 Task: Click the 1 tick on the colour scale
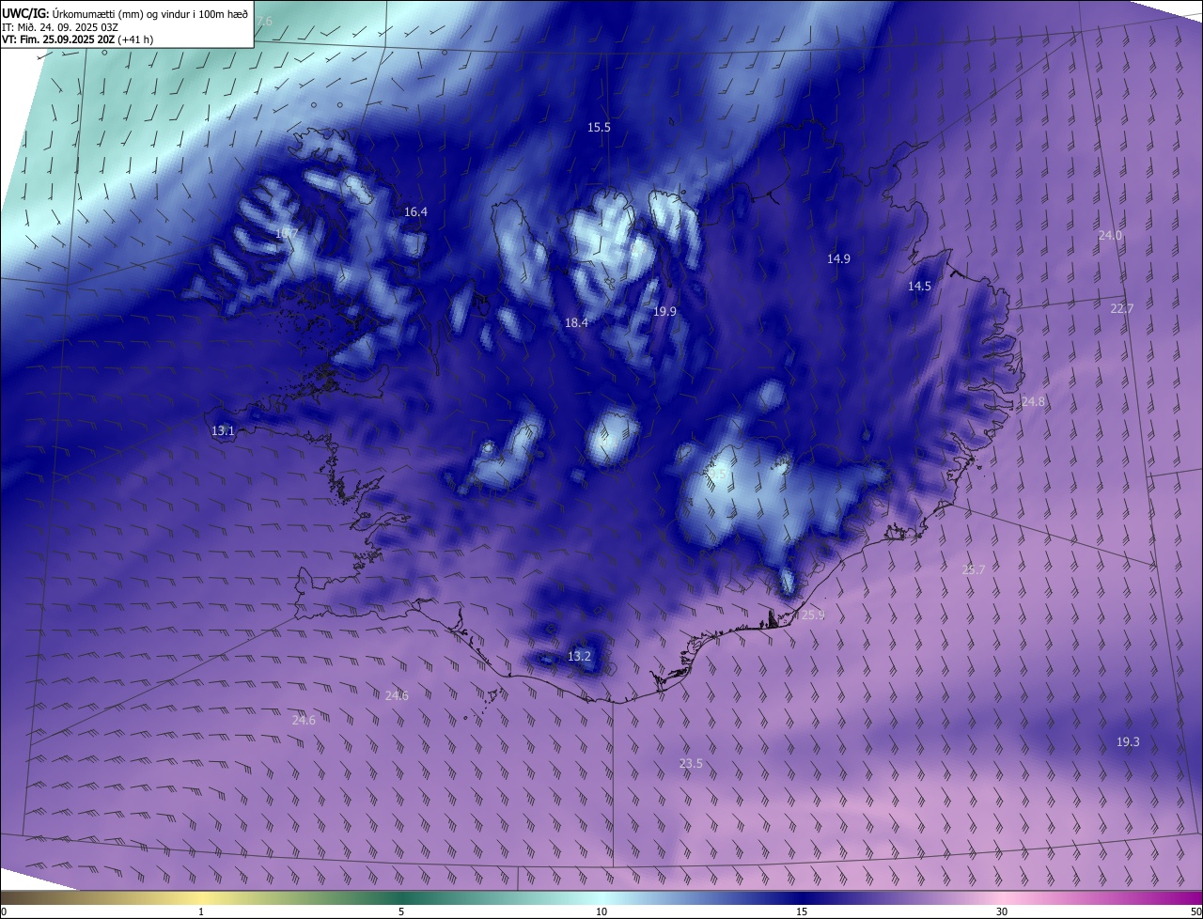pos(201,911)
